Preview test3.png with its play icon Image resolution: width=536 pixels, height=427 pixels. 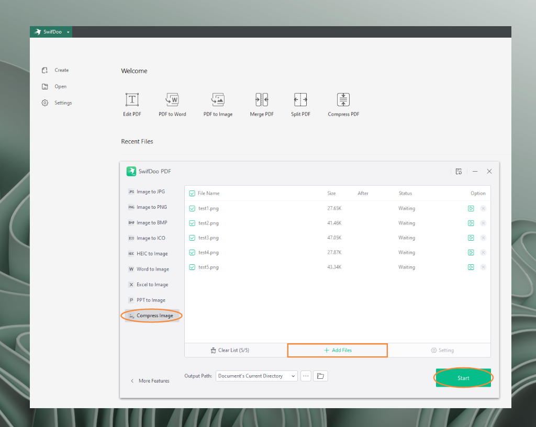click(x=471, y=238)
